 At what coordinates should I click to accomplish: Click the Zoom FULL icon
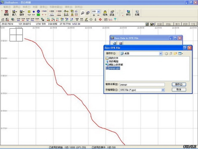[32, 20]
